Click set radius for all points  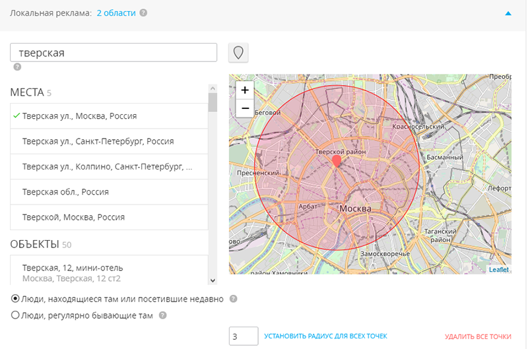[x=325, y=336]
